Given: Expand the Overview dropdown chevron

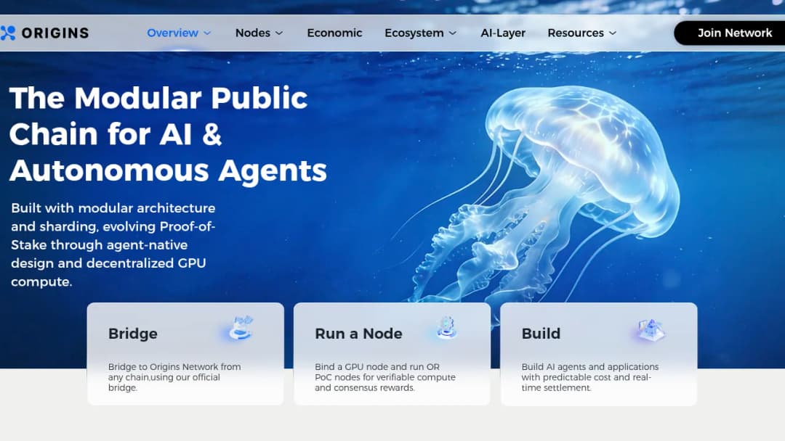Looking at the screenshot, I should click(x=207, y=33).
